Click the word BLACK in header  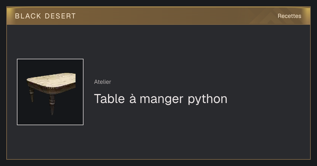[x=28, y=16]
